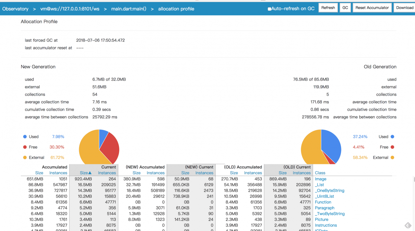Image resolution: width=415 pixels, height=231 pixels.
Task: Click the Reset Accumulator button
Action: pyautogui.click(x=372, y=8)
